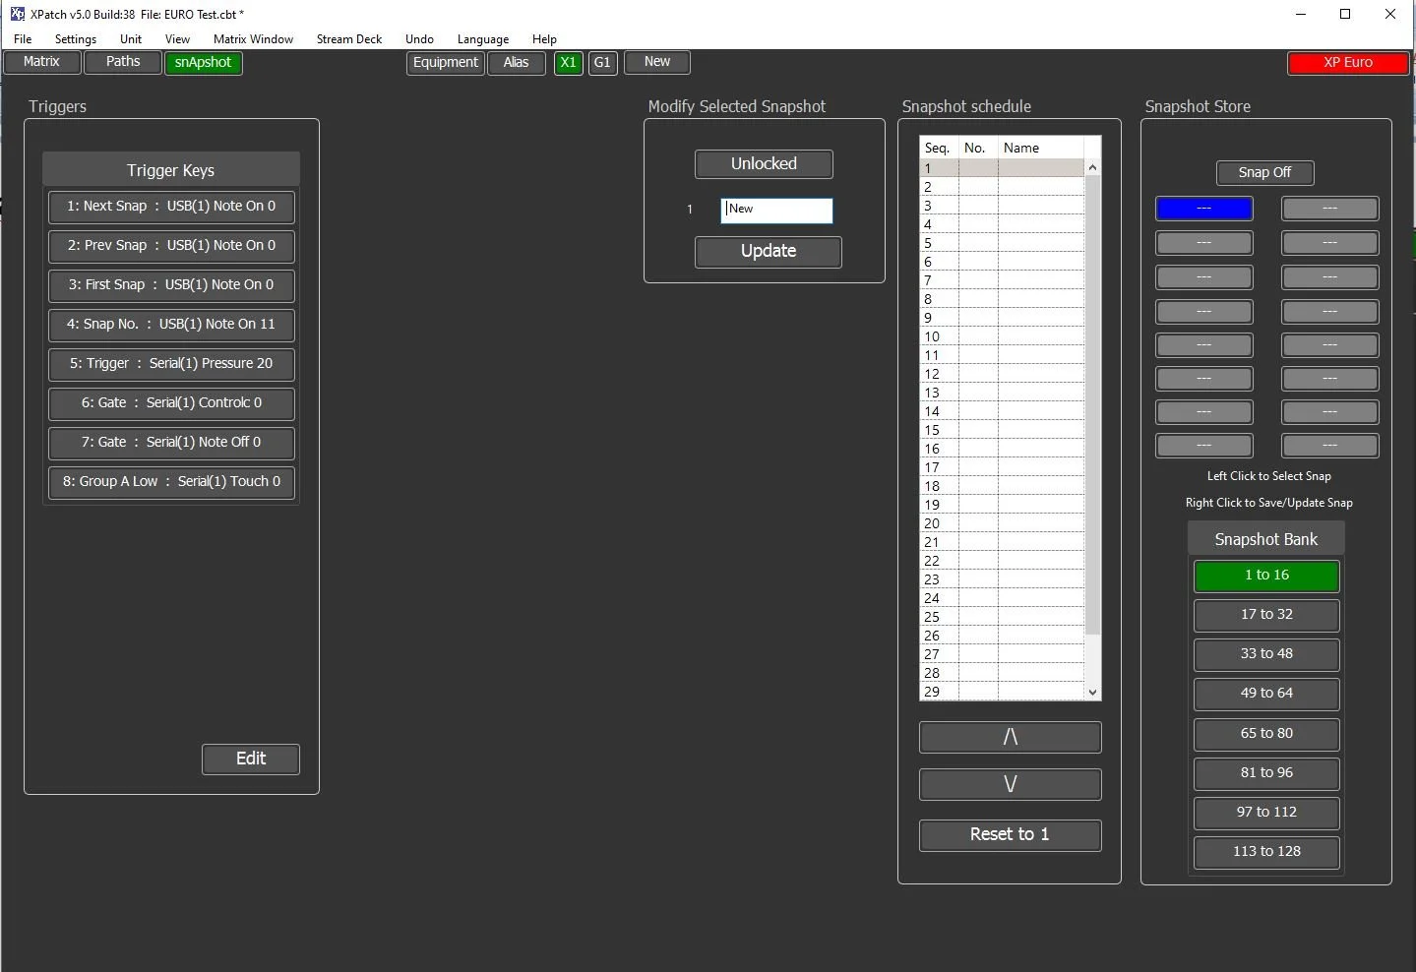Select the first snap slot in right column
The width and height of the screenshot is (1416, 972).
[1329, 209]
